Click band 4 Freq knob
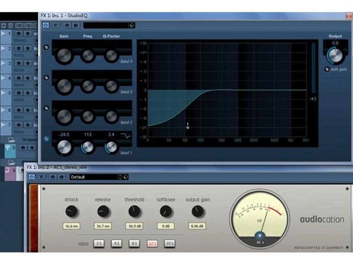The height and width of the screenshot is (264, 353). (88, 55)
